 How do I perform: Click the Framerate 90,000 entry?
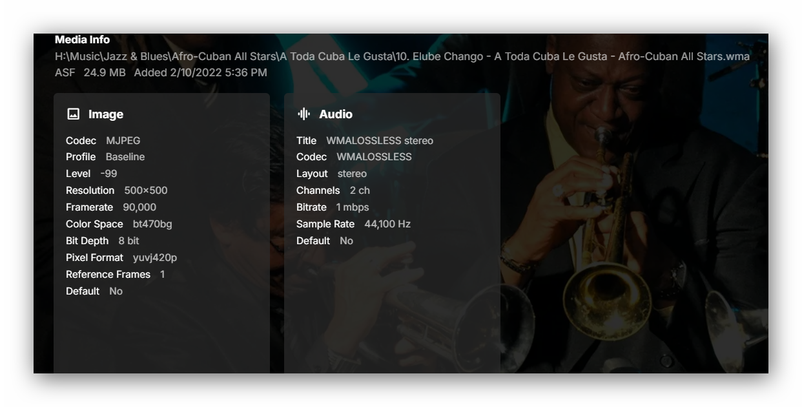click(111, 207)
